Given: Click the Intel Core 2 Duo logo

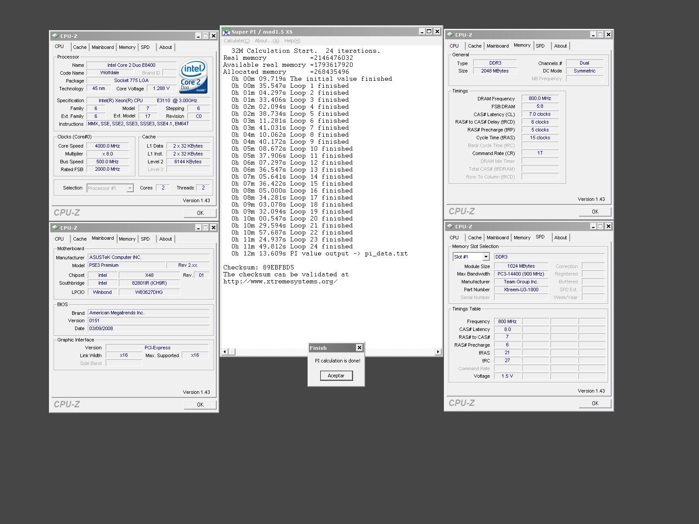Looking at the screenshot, I should point(193,76).
